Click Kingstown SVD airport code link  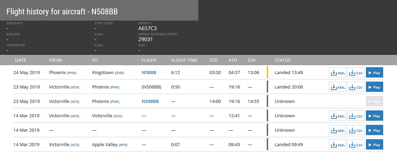pyautogui.click(x=120, y=73)
